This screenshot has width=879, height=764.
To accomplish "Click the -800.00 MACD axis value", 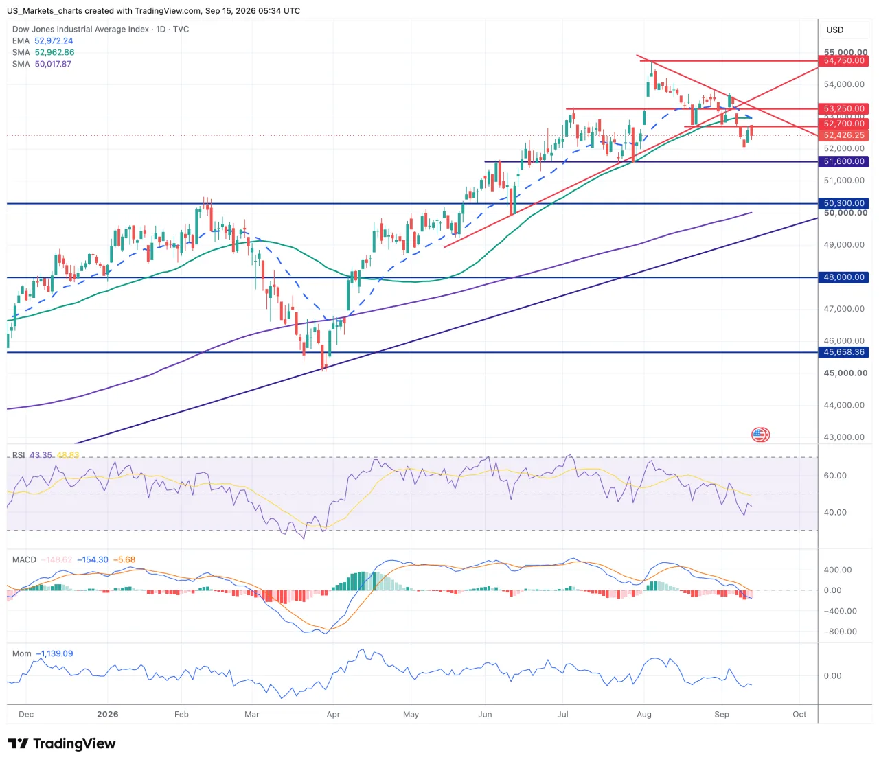I will click(x=841, y=632).
